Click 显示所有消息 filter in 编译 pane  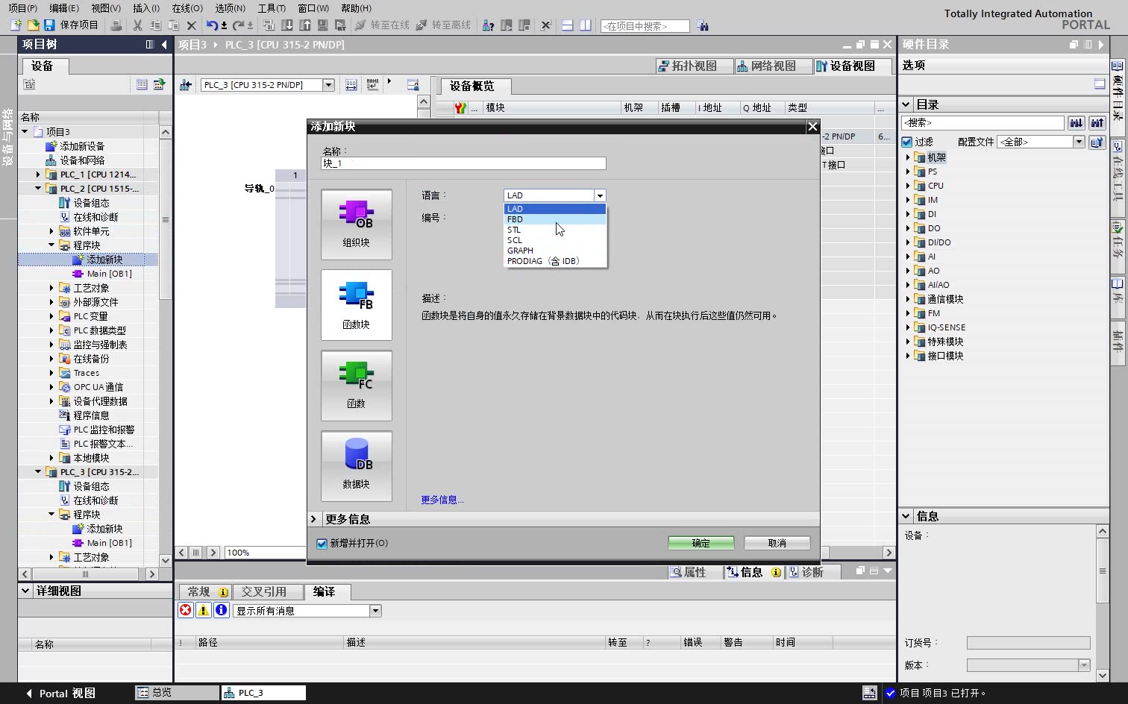tap(302, 610)
